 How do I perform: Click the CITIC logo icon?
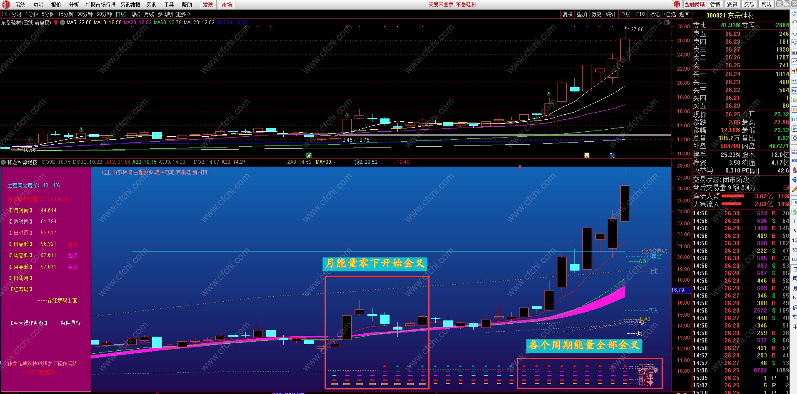click(x=6, y=5)
